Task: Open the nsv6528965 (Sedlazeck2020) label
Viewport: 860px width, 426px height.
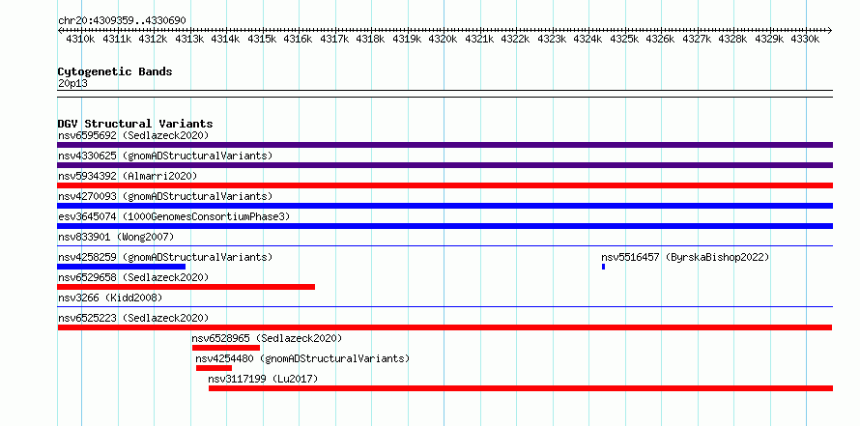Action: click(x=267, y=338)
